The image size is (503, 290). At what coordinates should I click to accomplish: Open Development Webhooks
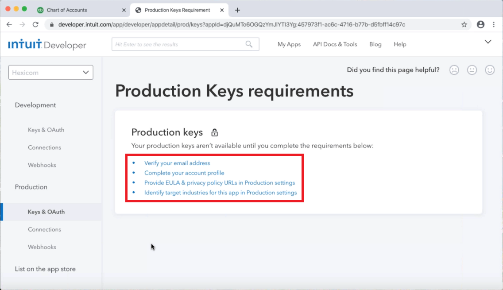click(42, 165)
